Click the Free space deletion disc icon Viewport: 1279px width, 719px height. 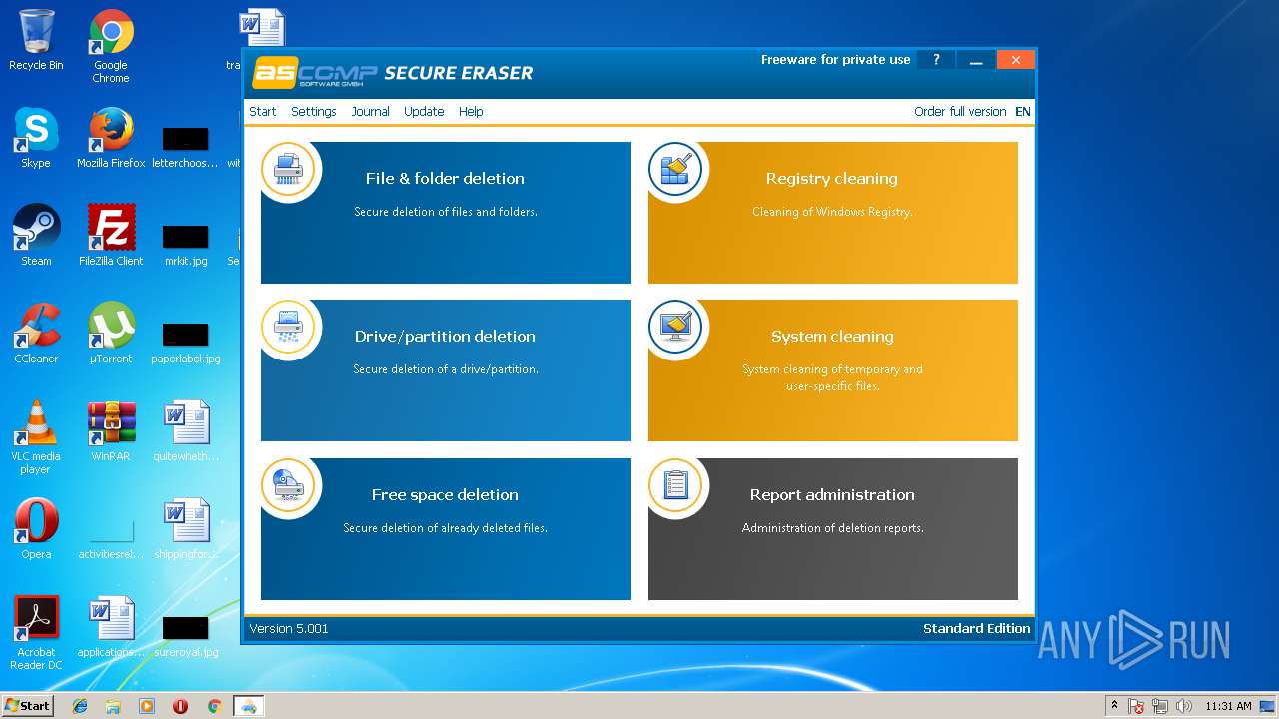click(288, 485)
